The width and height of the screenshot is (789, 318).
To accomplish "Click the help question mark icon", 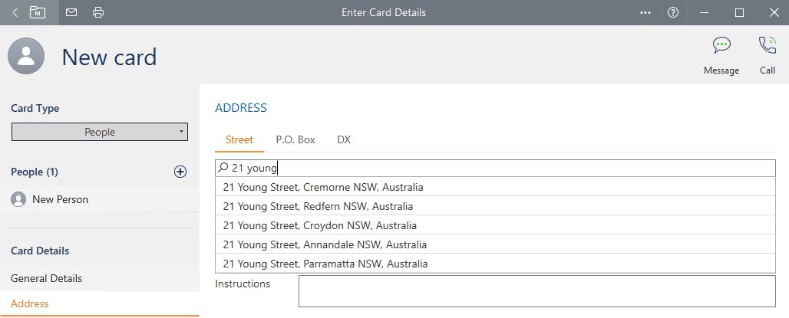I will [x=673, y=12].
